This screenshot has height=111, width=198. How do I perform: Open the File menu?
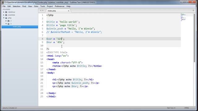(4, 6)
